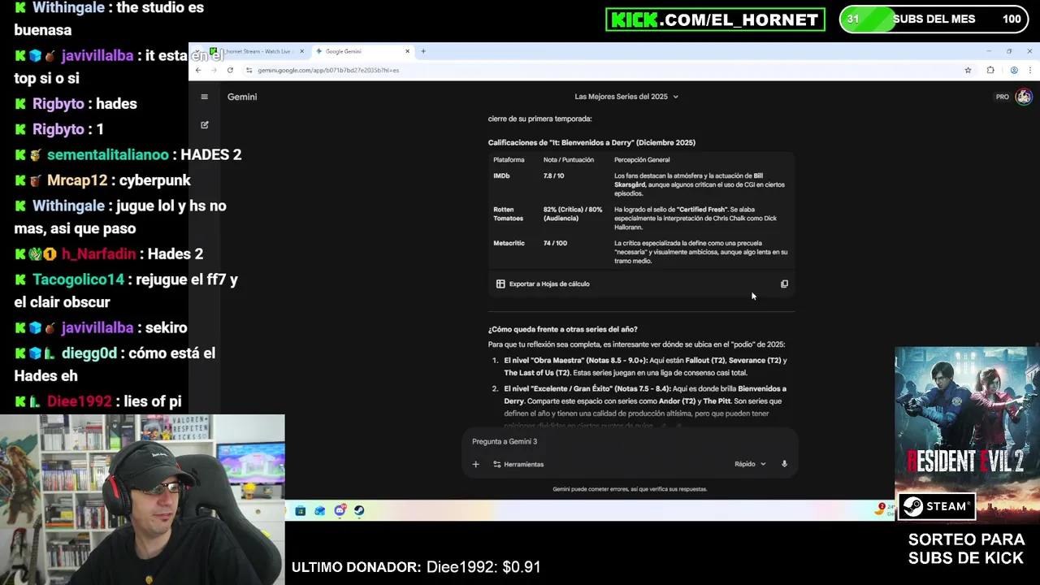This screenshot has height=585, width=1040.
Task: Click the Rotten Tomatoes row label
Action: [x=509, y=214]
